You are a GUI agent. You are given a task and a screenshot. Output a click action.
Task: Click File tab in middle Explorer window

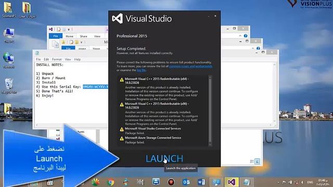tap(68, 48)
